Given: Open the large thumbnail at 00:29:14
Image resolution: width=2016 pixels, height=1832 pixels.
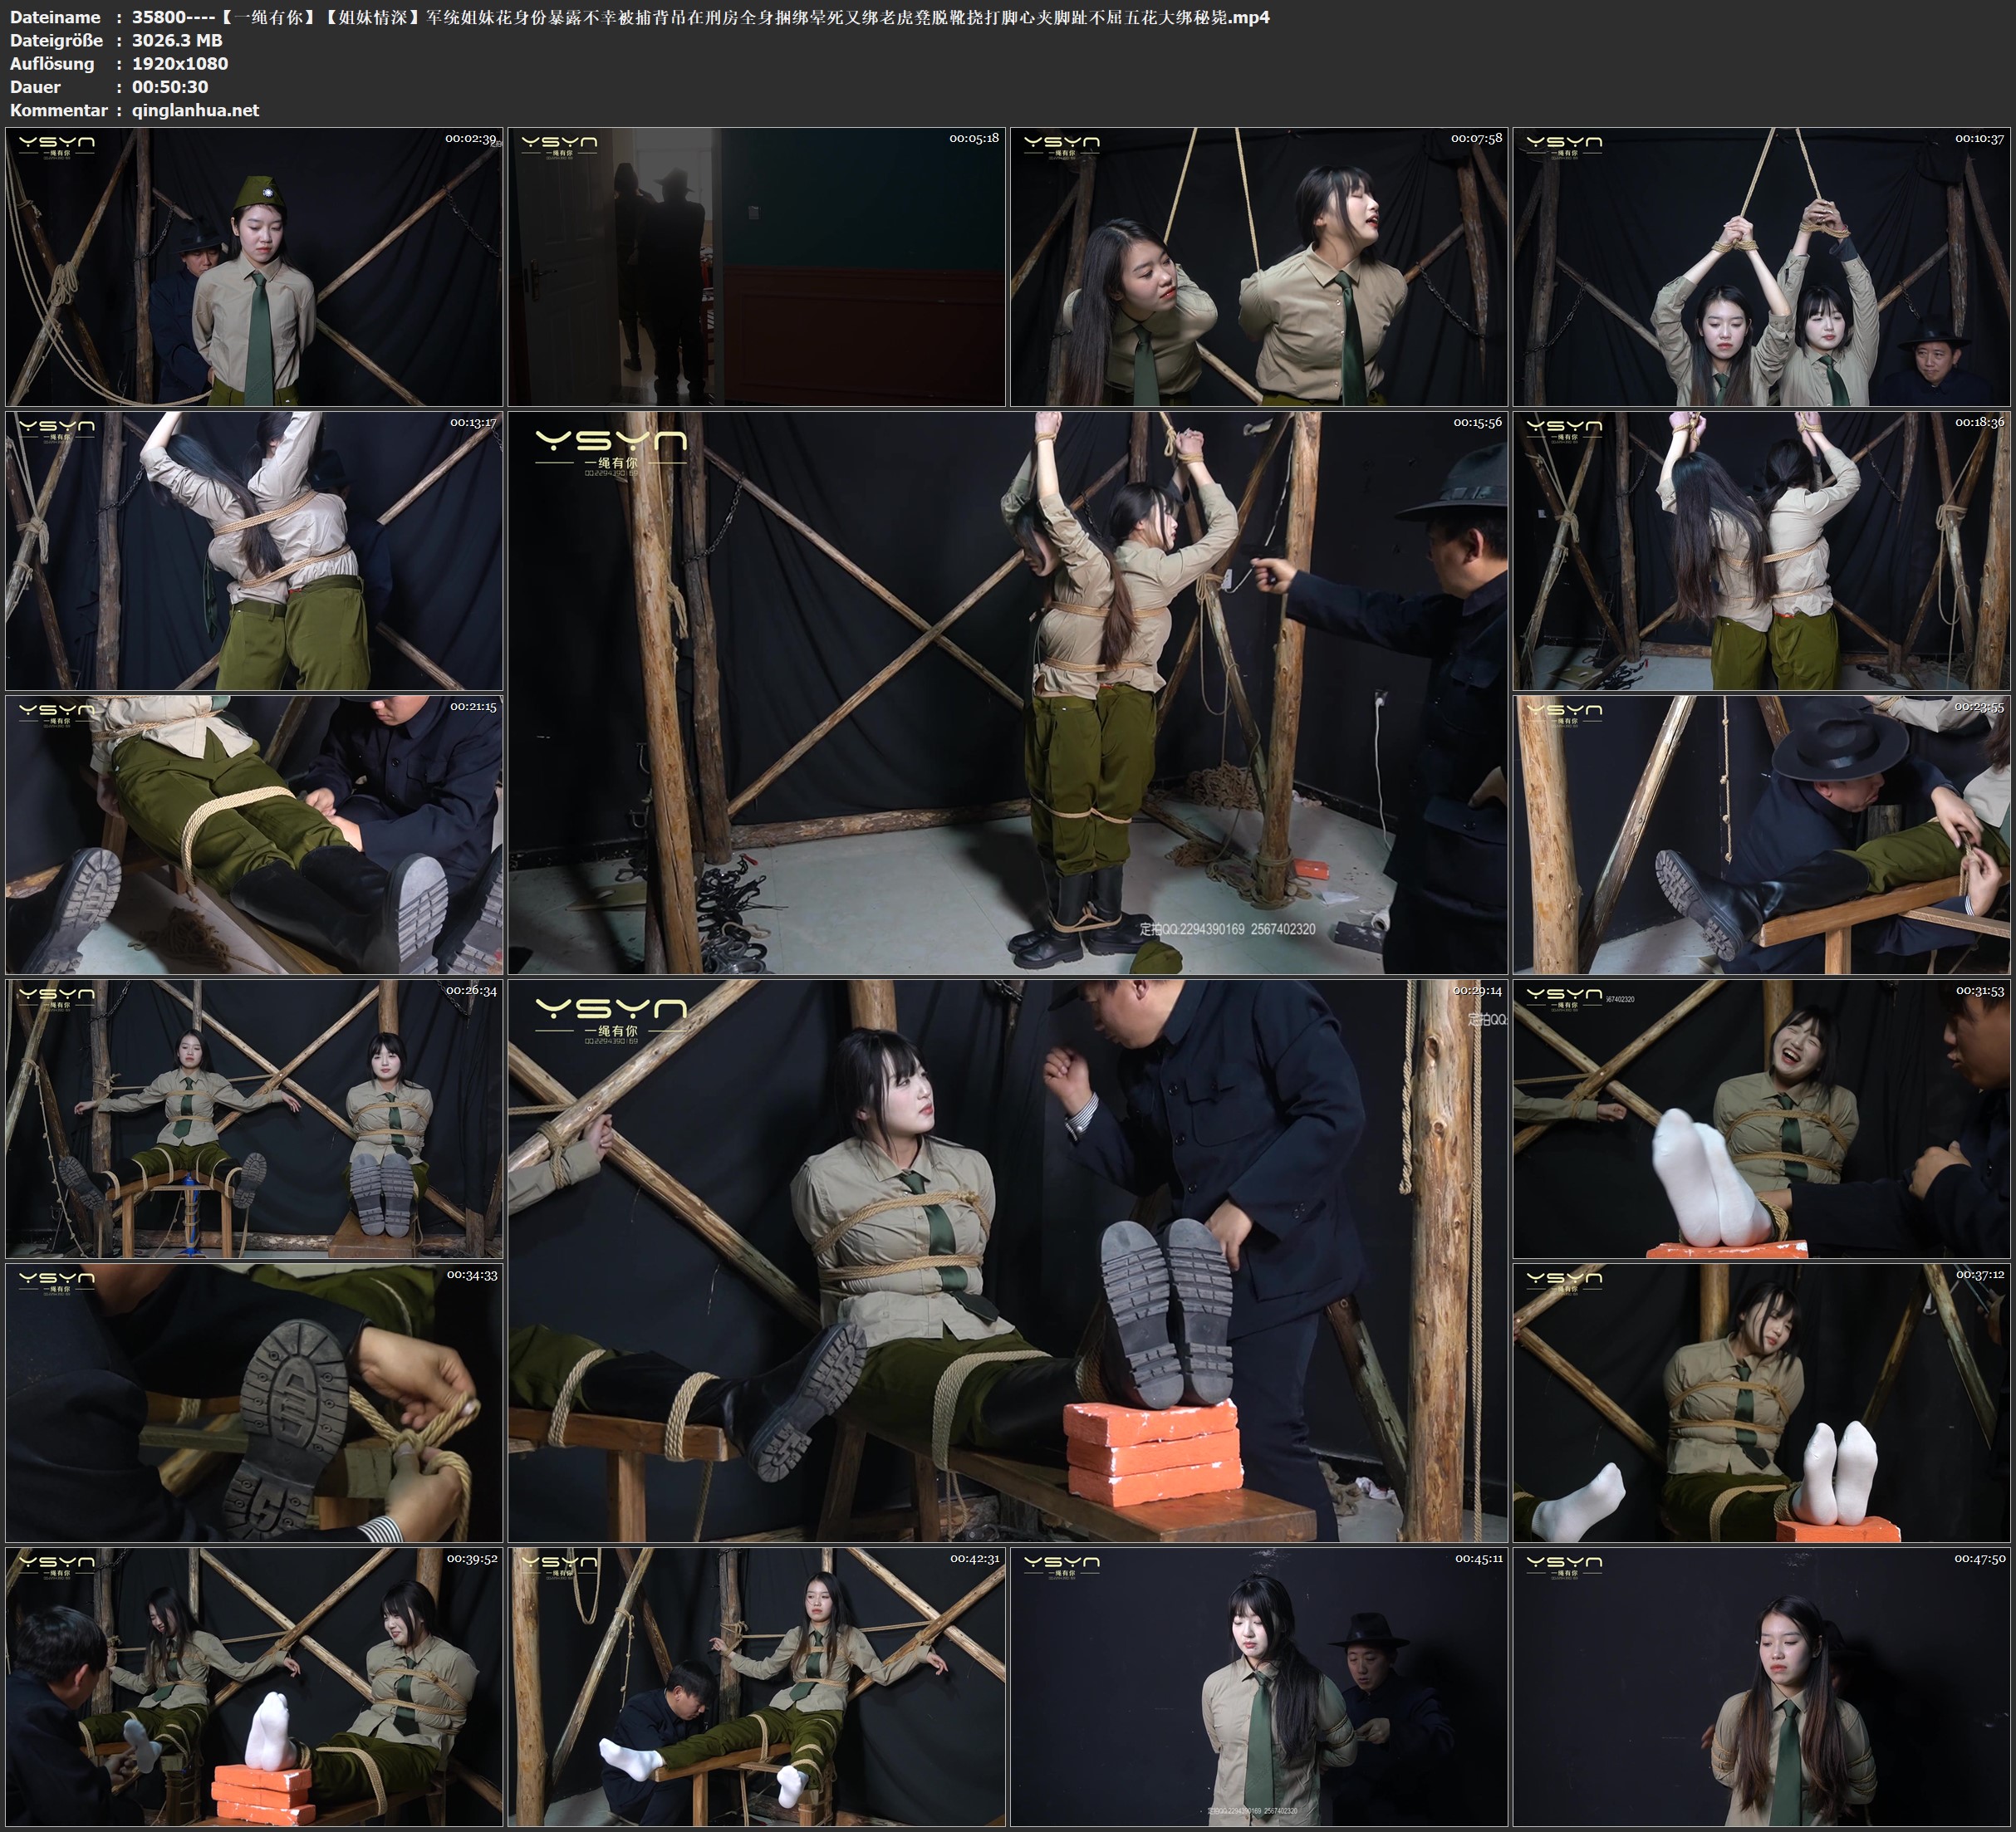Looking at the screenshot, I should point(1008,1260).
